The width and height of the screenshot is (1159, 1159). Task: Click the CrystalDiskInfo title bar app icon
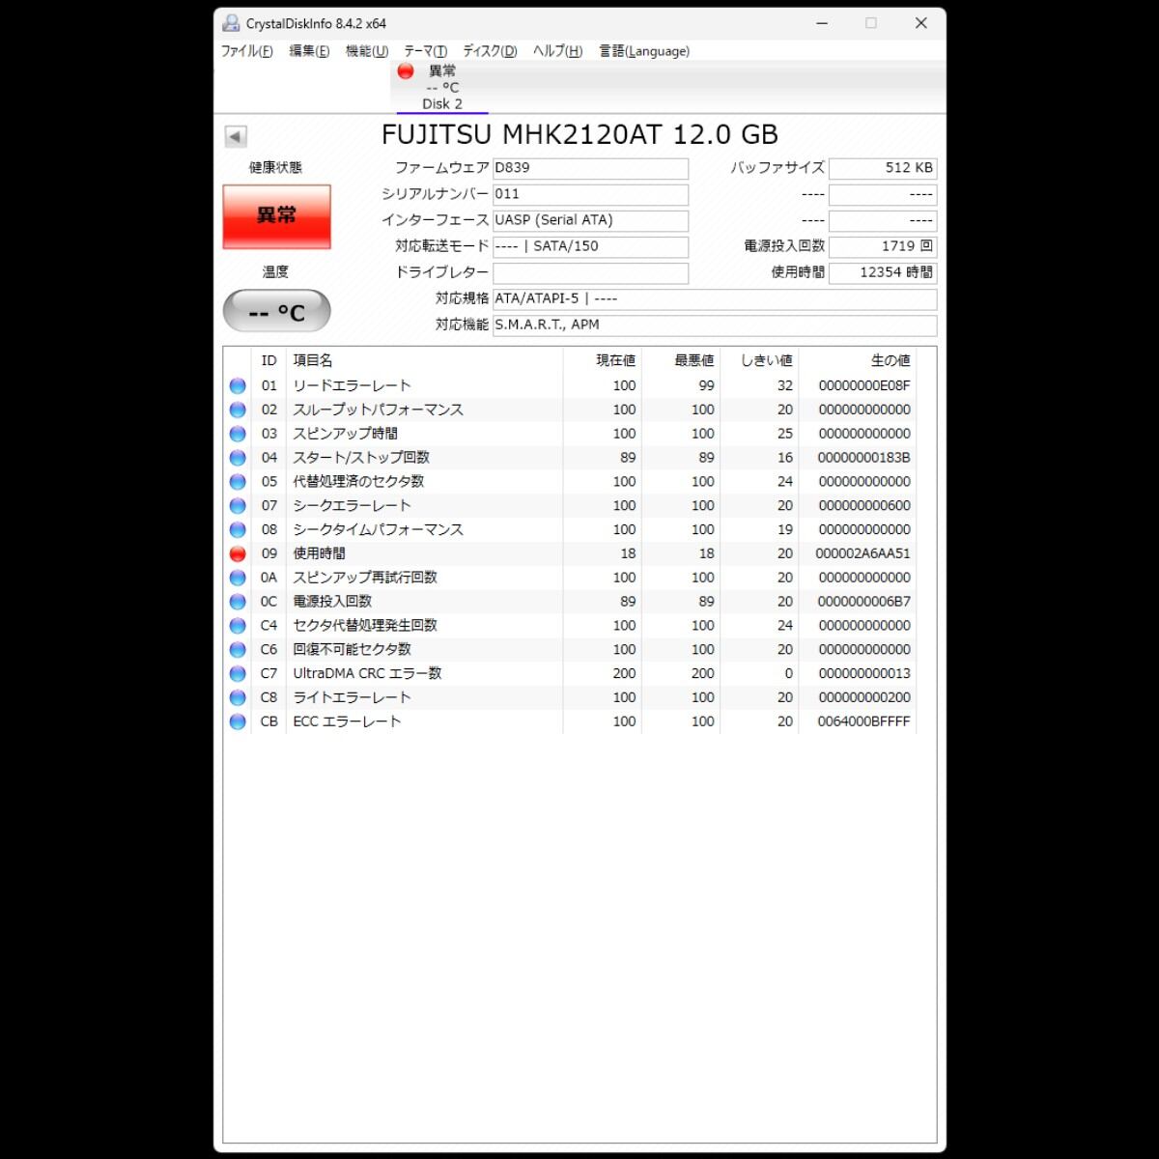tap(231, 23)
